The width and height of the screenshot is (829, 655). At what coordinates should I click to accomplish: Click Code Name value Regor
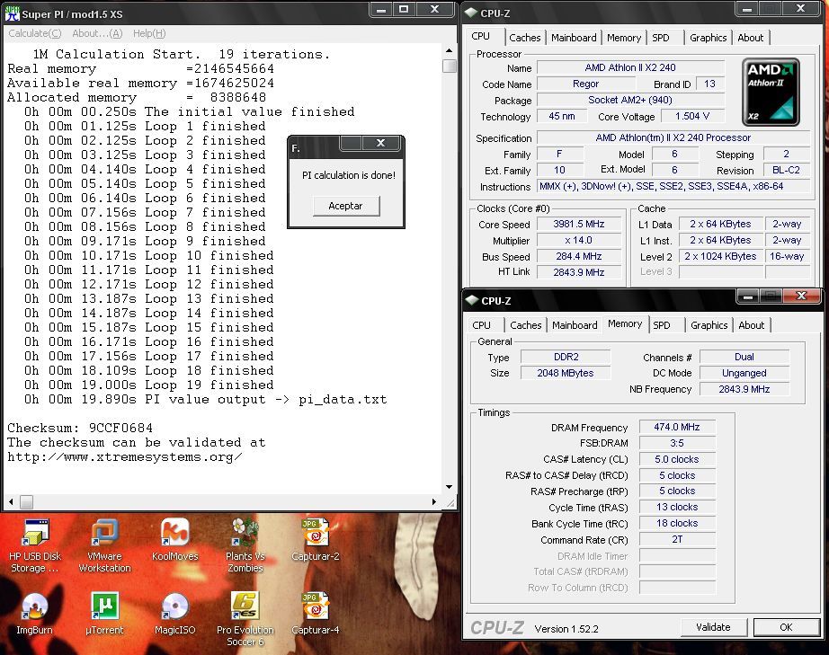(x=586, y=84)
